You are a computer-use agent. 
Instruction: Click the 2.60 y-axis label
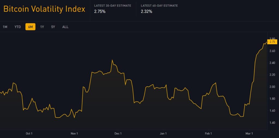pos(272,51)
